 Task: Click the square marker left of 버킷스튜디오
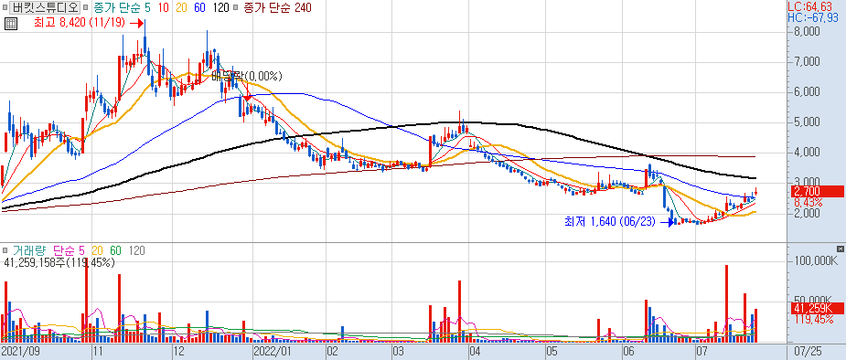[5, 8]
